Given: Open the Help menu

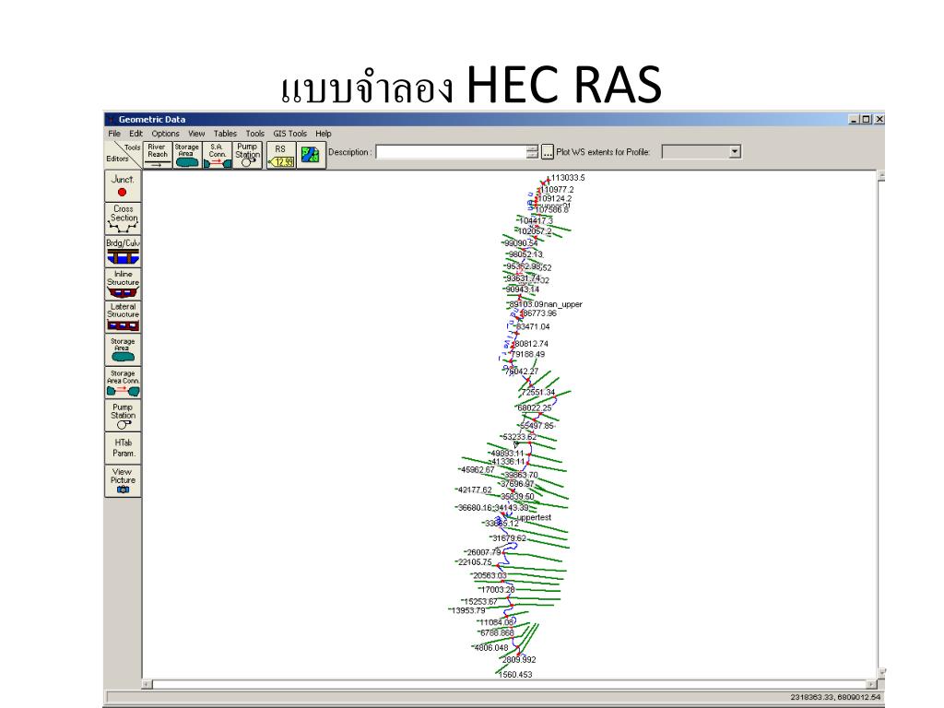Looking at the screenshot, I should pyautogui.click(x=324, y=134).
